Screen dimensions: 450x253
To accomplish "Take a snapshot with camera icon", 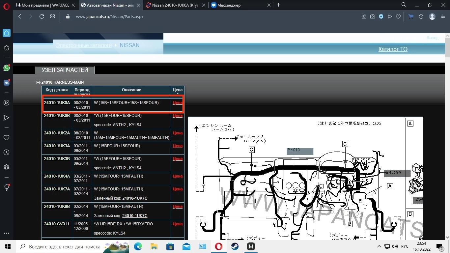I will 373,16.
